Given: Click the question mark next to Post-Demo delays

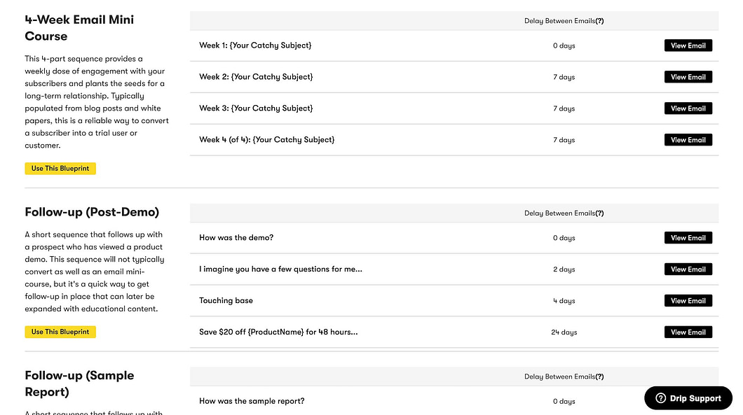Looking at the screenshot, I should [x=601, y=213].
